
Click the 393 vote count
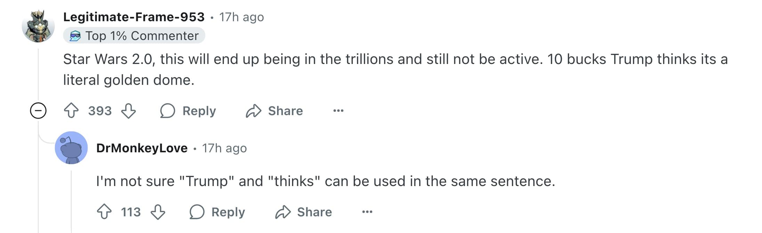tap(100, 111)
